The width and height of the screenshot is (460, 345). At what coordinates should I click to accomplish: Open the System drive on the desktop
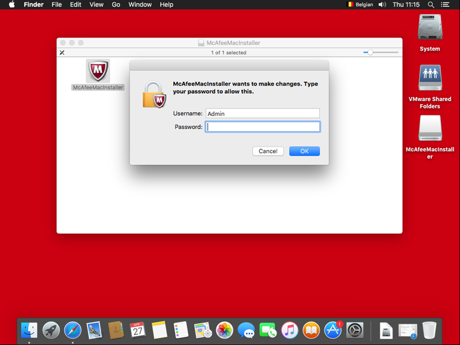click(430, 28)
